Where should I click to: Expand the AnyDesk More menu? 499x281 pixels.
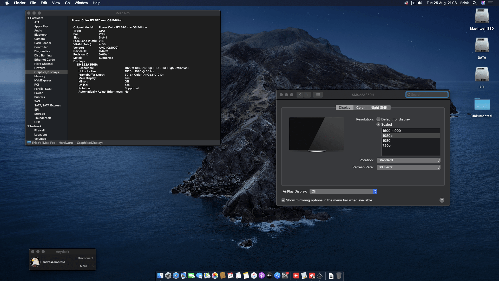click(86, 266)
